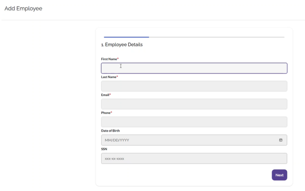
Task: Click the First Name label
Action: pos(109,59)
